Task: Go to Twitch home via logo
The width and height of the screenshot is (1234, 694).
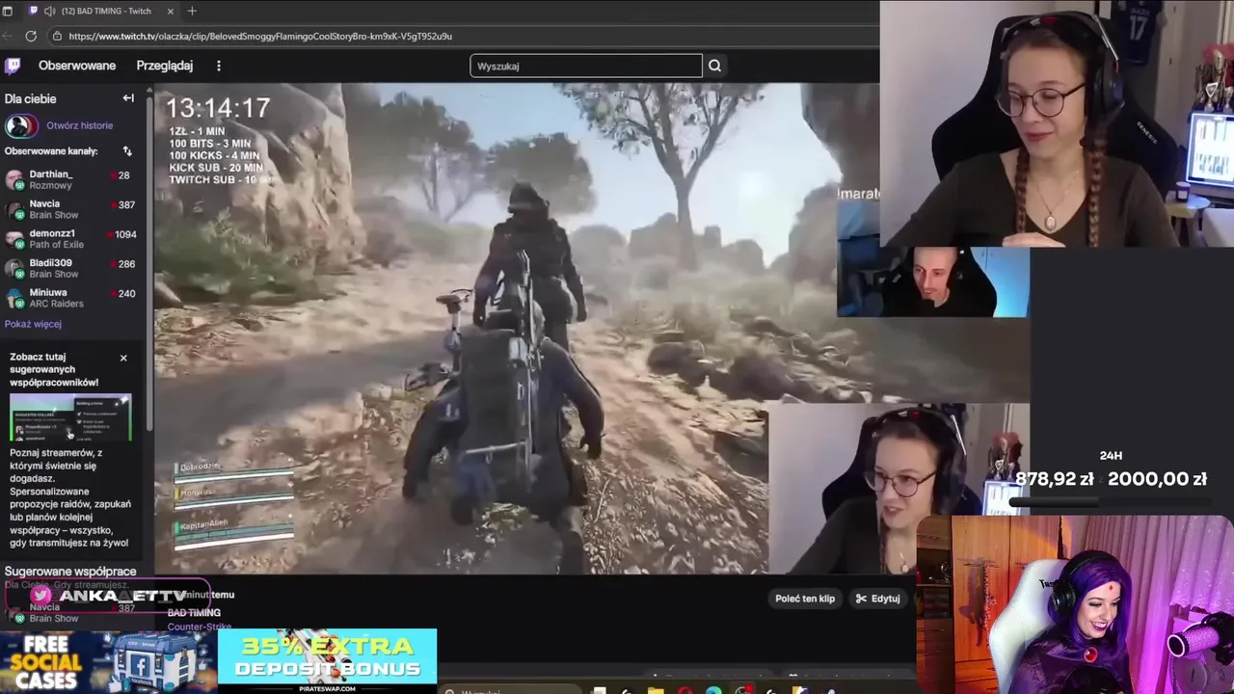Action: (13, 66)
